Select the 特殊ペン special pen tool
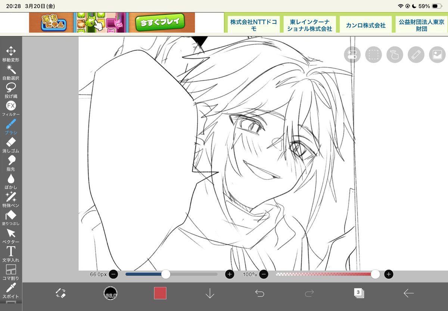This screenshot has width=448, height=311. [11, 200]
